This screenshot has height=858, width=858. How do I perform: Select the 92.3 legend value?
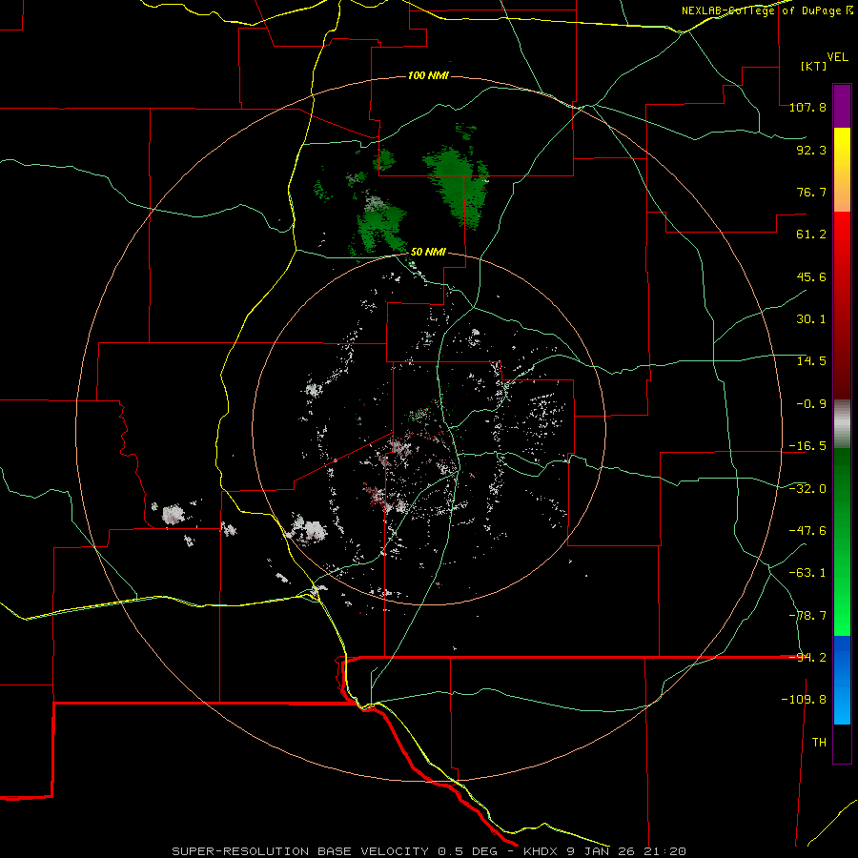click(x=811, y=150)
